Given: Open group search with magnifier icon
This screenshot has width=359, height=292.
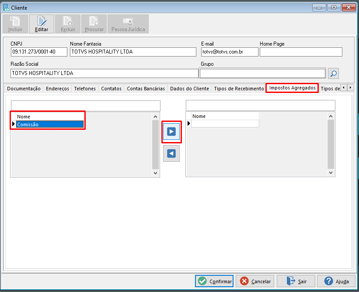Looking at the screenshot, I should tap(333, 74).
